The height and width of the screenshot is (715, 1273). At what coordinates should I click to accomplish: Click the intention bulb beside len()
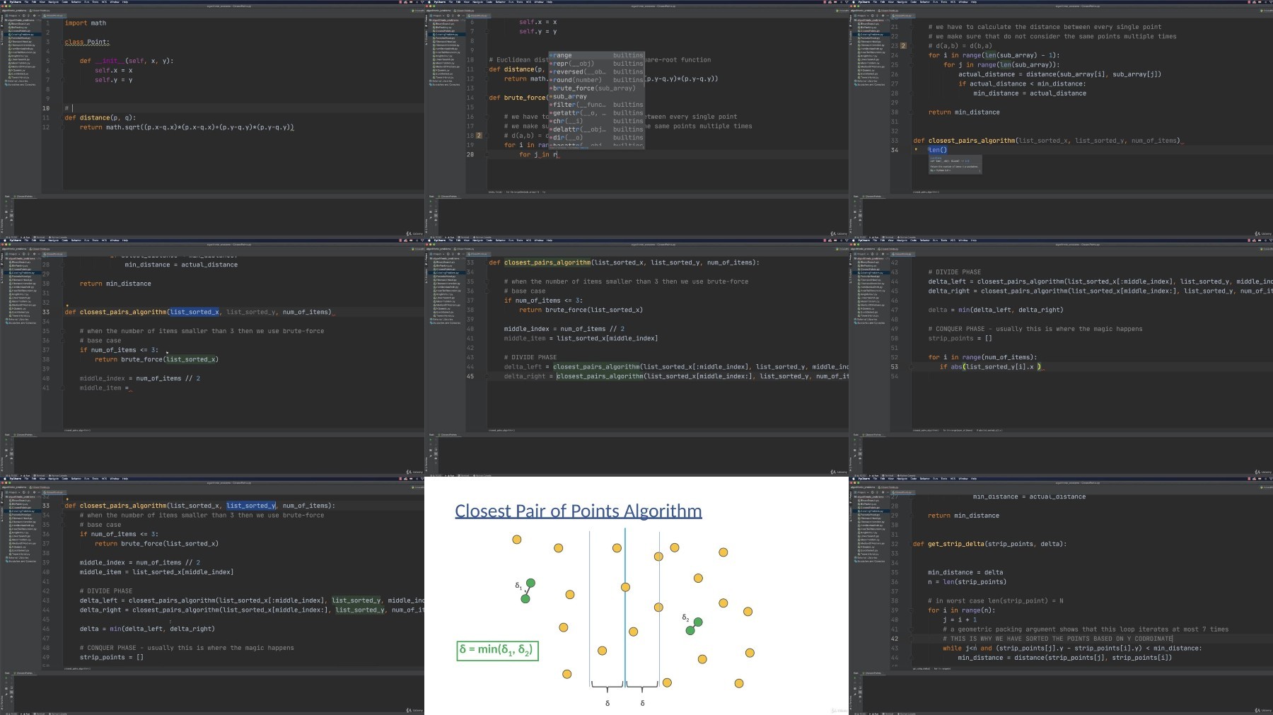(x=917, y=150)
